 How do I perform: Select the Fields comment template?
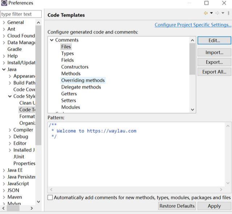pos(67,60)
